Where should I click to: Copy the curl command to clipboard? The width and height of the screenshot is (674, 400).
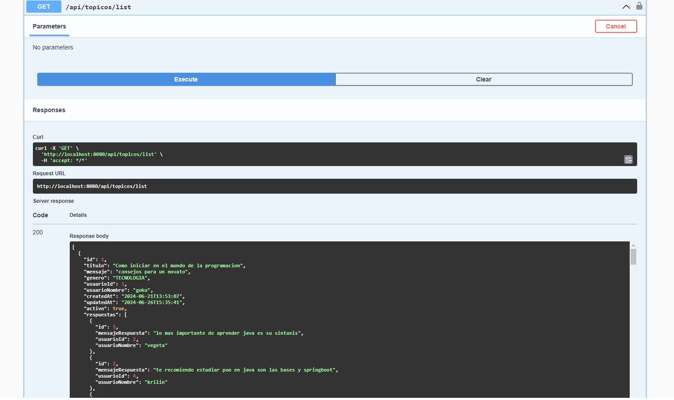(628, 159)
